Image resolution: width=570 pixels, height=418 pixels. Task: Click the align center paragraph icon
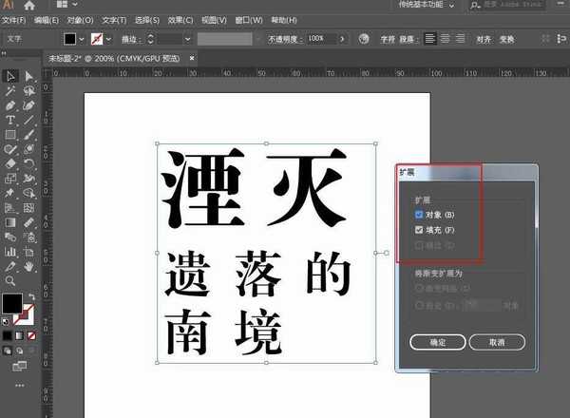[x=446, y=38]
